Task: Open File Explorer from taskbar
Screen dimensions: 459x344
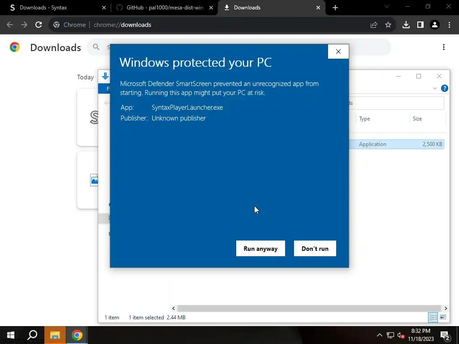Action: point(55,335)
